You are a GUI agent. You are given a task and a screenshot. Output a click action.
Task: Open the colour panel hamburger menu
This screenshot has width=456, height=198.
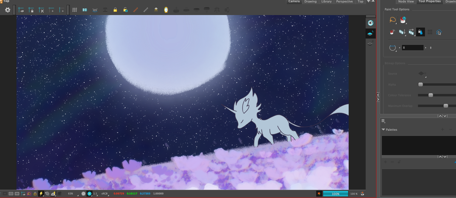pos(383,121)
